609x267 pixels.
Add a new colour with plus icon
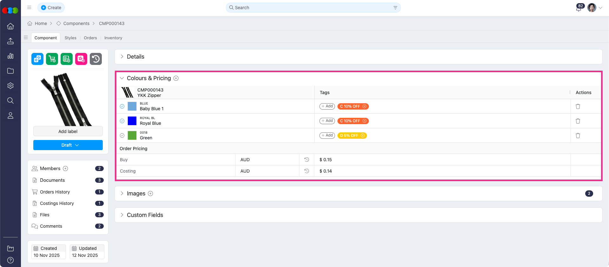(176, 78)
